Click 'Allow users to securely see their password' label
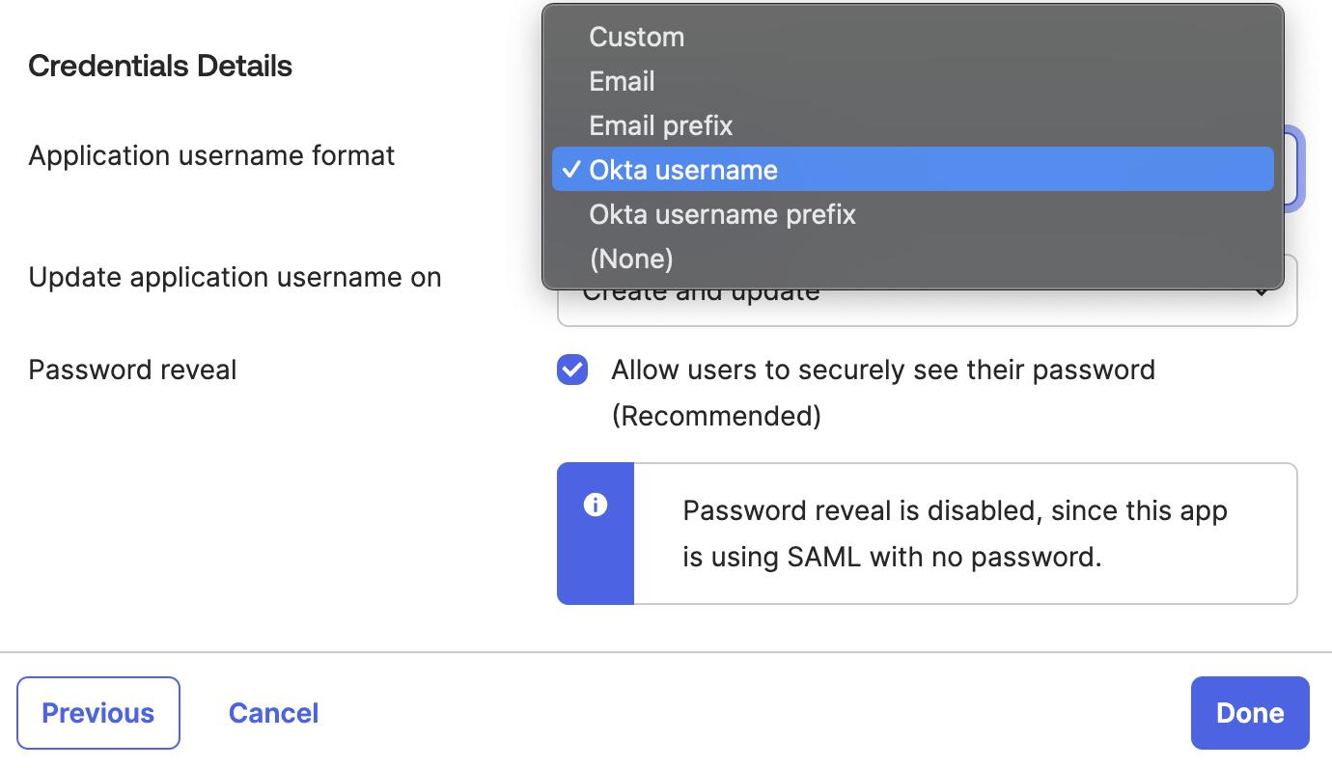This screenshot has height=768, width=1332. click(x=882, y=370)
